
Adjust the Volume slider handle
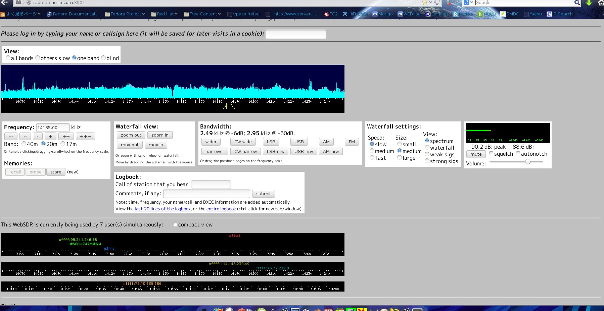point(528,162)
